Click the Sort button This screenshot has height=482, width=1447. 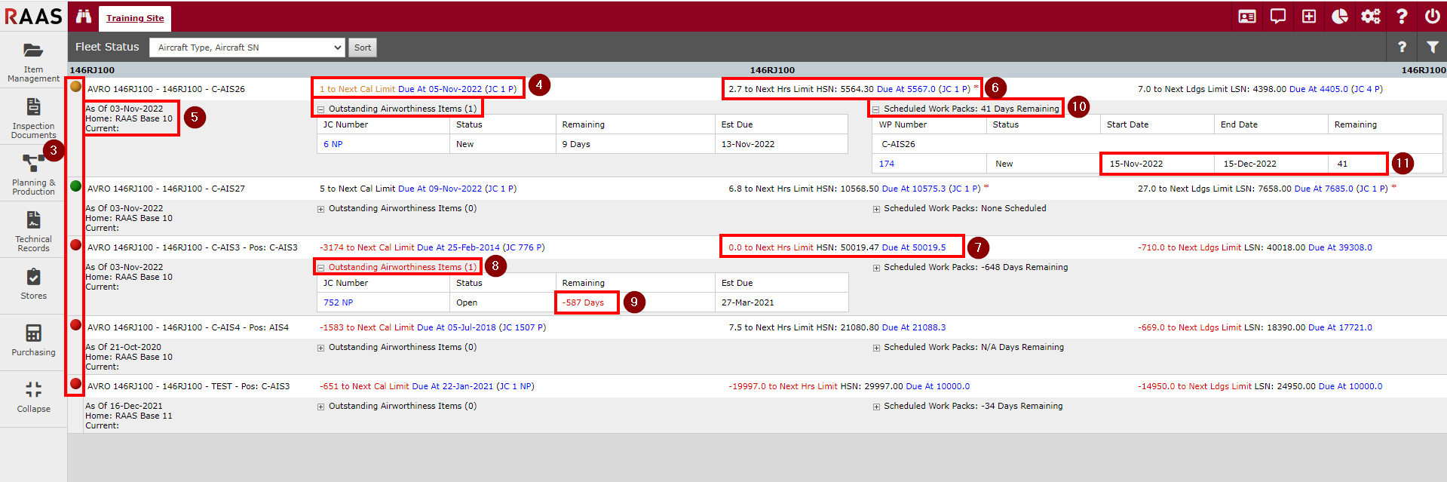tap(363, 48)
